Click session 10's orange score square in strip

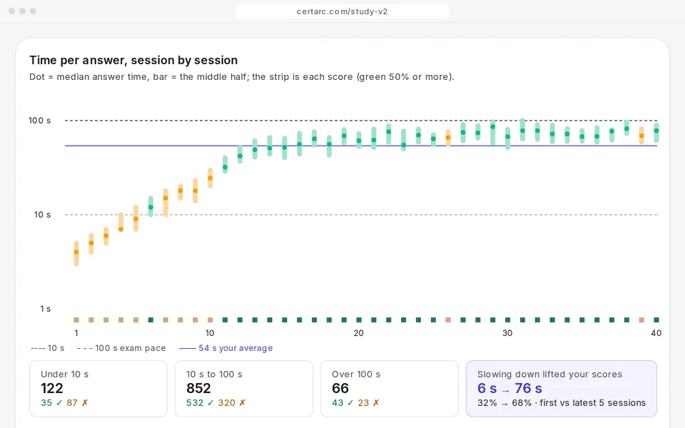point(210,320)
